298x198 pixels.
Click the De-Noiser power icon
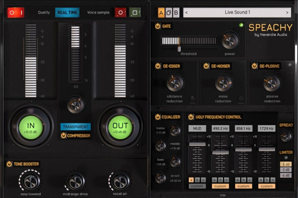206,66
